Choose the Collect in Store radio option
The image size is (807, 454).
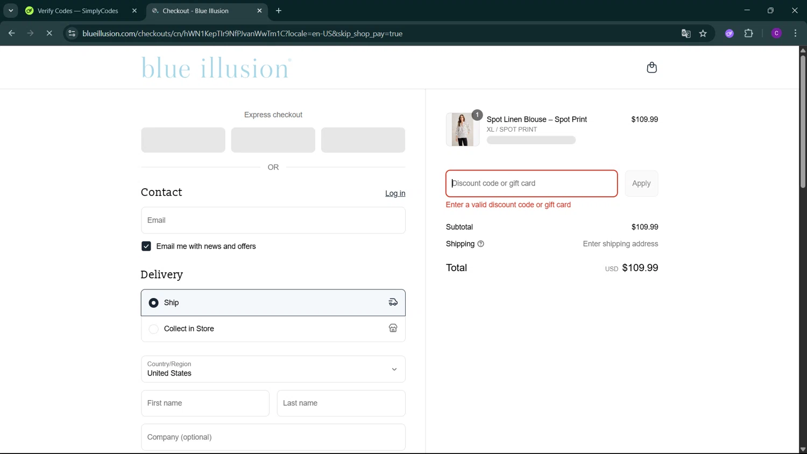(153, 329)
